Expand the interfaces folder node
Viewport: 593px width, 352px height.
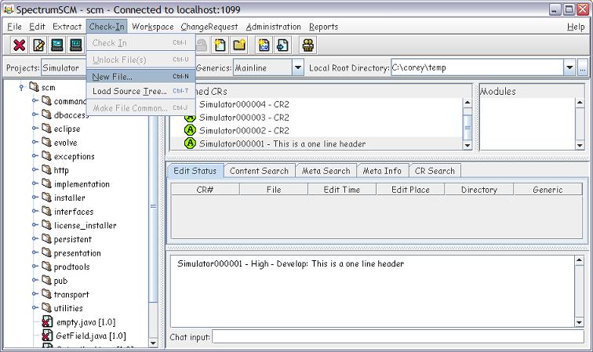(35, 211)
